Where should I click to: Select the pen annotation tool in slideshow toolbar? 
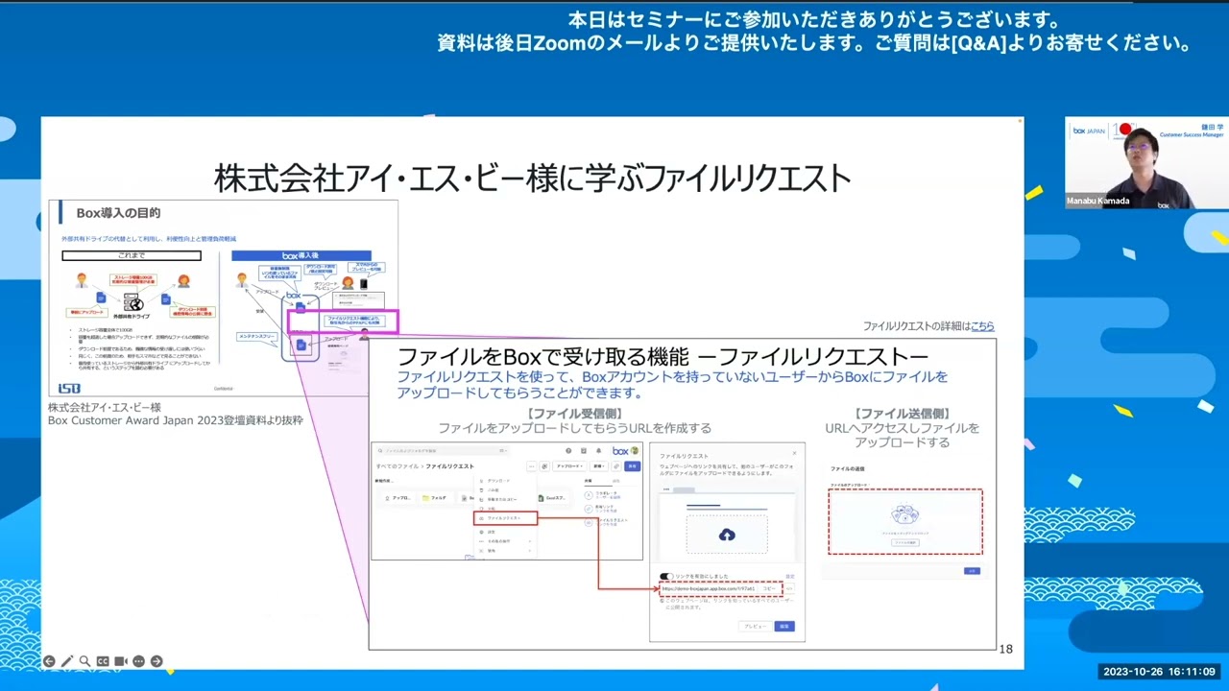pos(66,661)
